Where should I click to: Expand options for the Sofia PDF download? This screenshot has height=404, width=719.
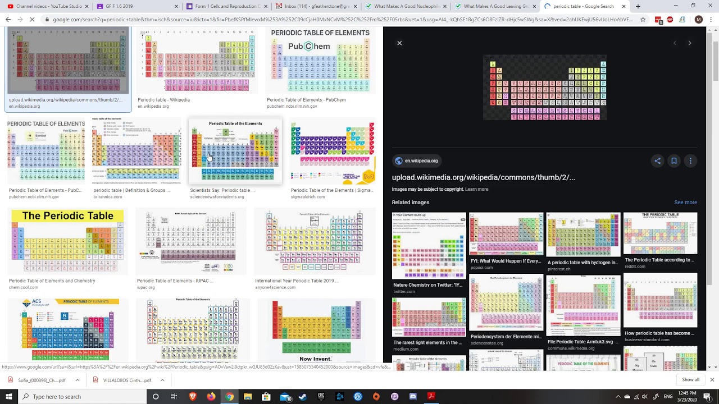coord(77,380)
